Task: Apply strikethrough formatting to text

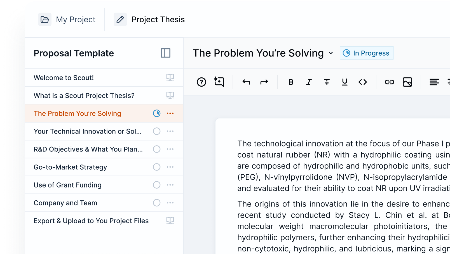Action: point(327,82)
